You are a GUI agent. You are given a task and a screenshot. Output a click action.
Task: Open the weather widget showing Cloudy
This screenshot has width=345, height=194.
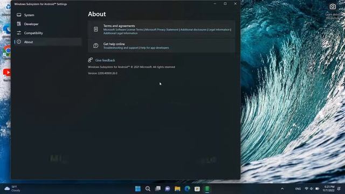tap(12, 189)
